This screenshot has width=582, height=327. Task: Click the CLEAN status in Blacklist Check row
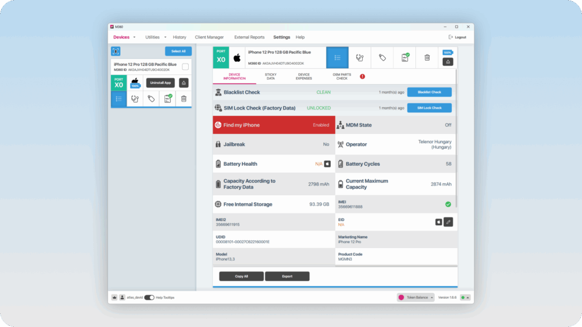[323, 93]
